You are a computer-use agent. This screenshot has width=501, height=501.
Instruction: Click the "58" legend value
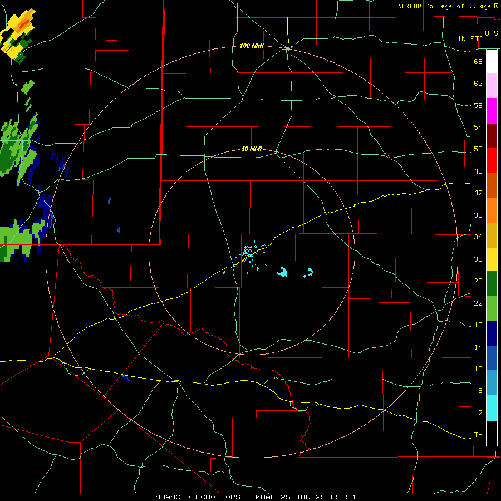coord(478,105)
